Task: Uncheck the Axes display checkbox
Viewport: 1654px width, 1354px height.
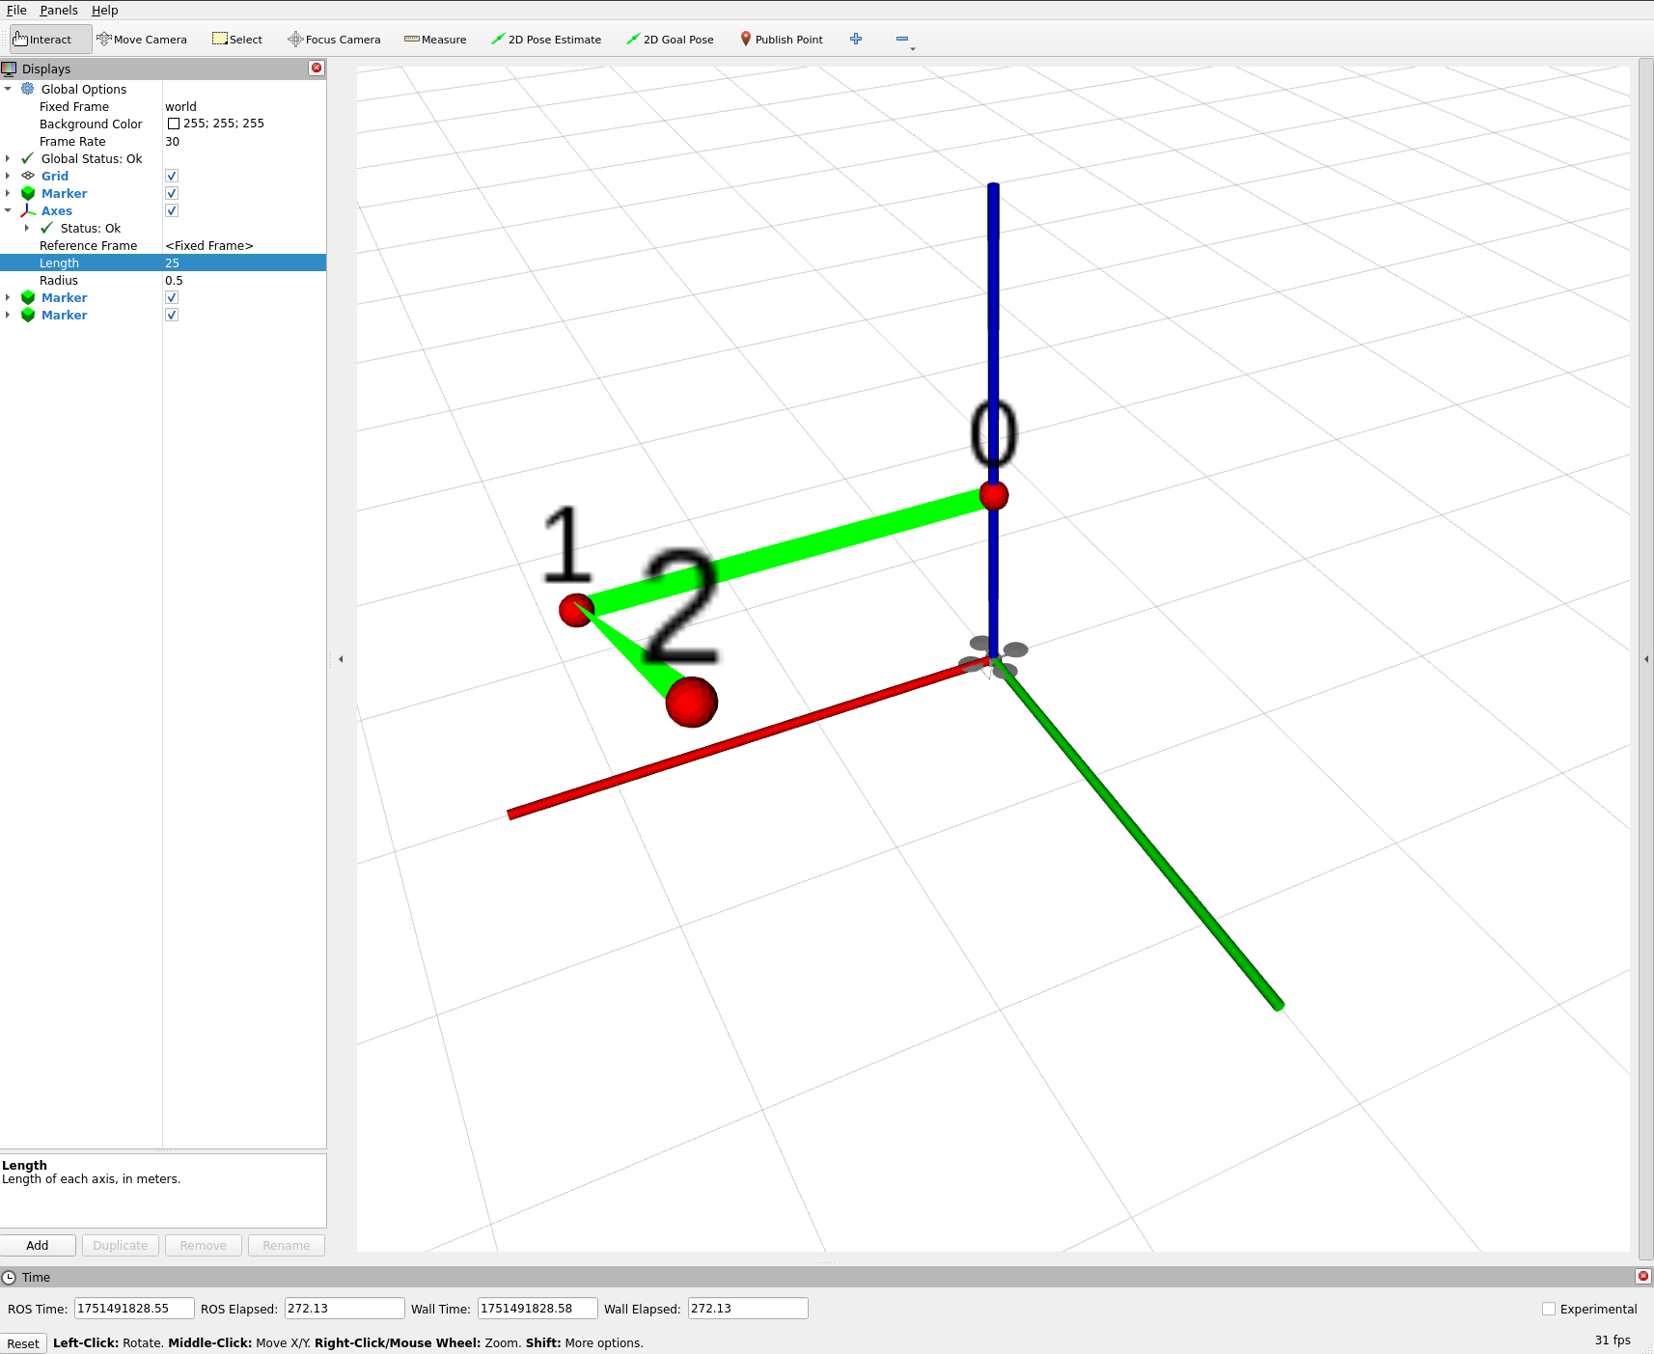Action: tap(172, 211)
